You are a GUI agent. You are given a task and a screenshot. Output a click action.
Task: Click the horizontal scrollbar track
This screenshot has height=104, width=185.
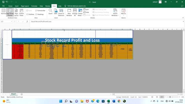point(146,94)
